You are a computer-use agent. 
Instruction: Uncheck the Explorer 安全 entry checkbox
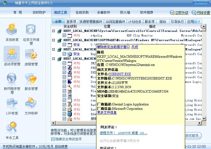click(x=64, y=54)
